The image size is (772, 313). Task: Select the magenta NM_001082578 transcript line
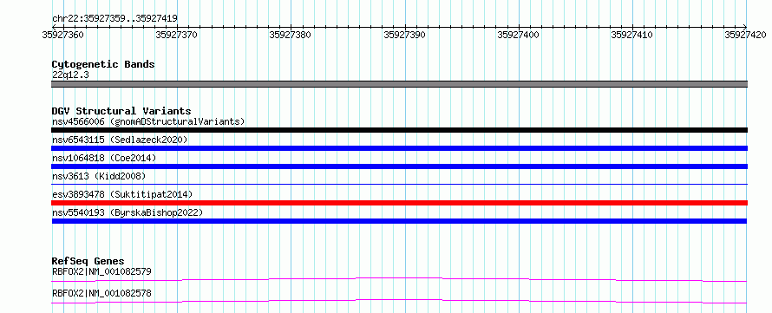coord(400,301)
